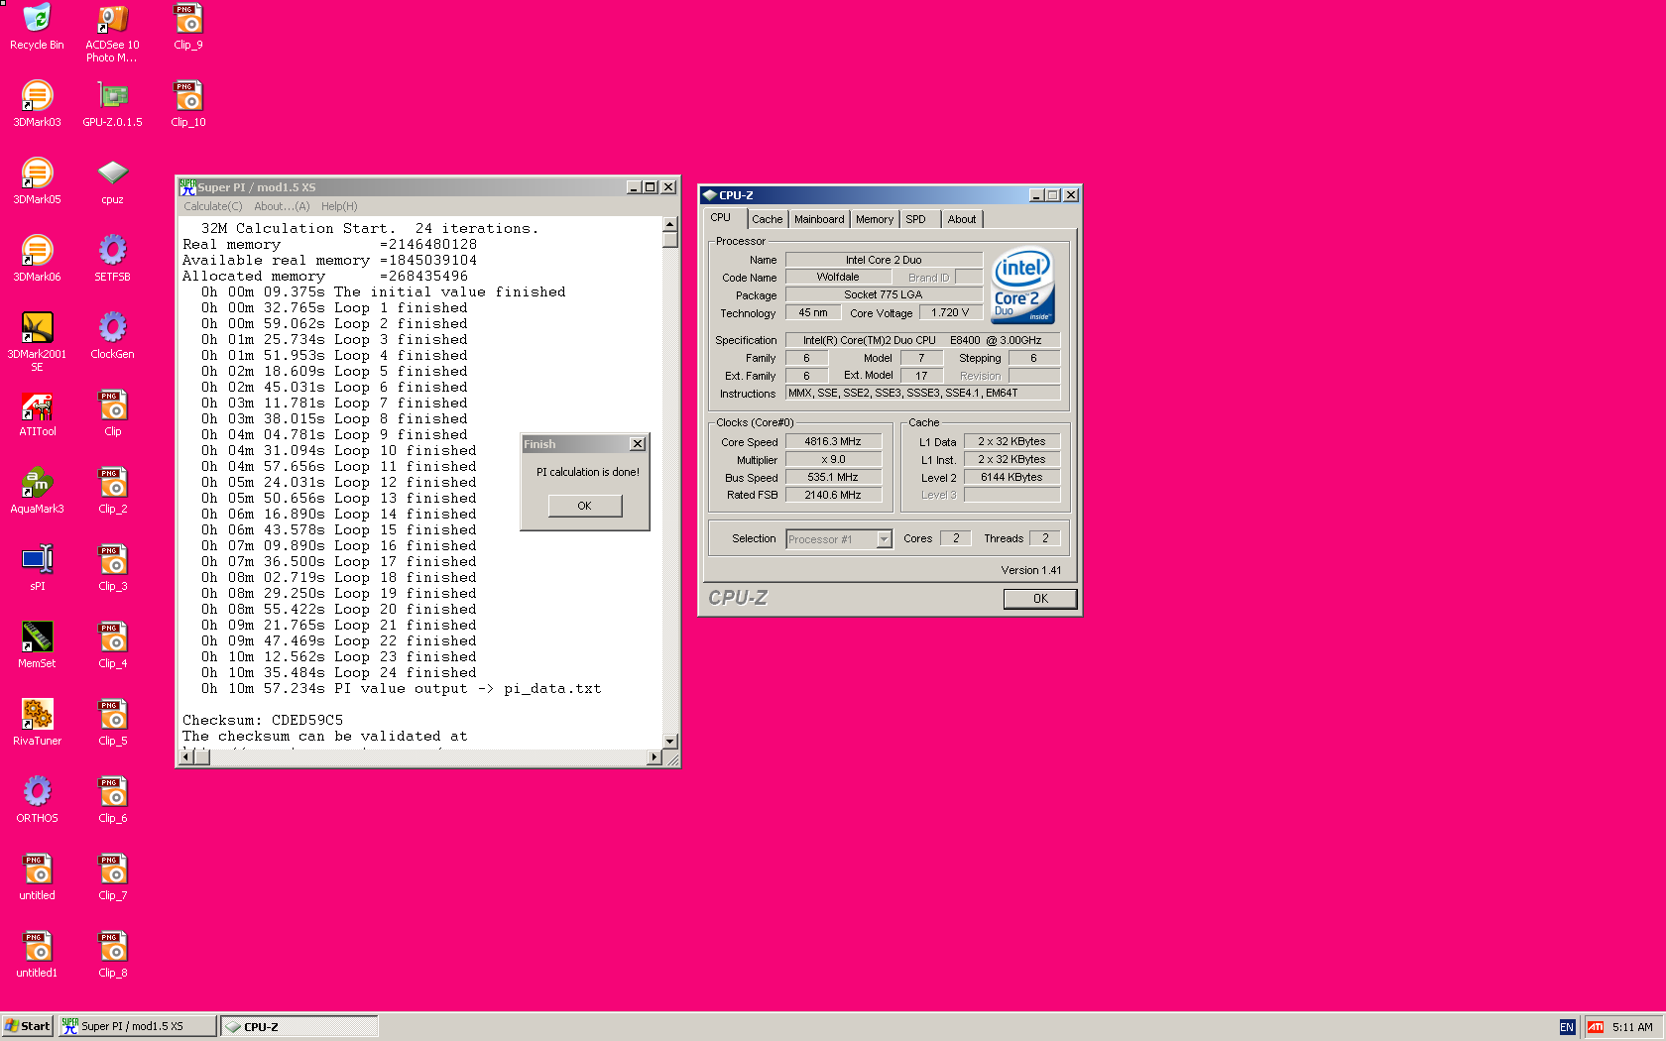
Task: Click the Intel Core 2 Duo logo
Action: tap(1022, 286)
